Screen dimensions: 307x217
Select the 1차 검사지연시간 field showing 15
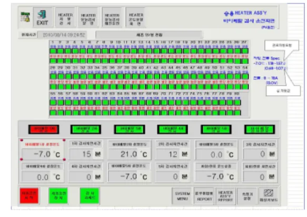click(81, 154)
